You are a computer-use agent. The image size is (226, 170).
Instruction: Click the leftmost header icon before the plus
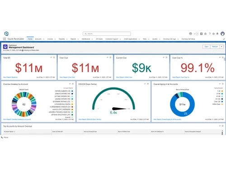190,34
